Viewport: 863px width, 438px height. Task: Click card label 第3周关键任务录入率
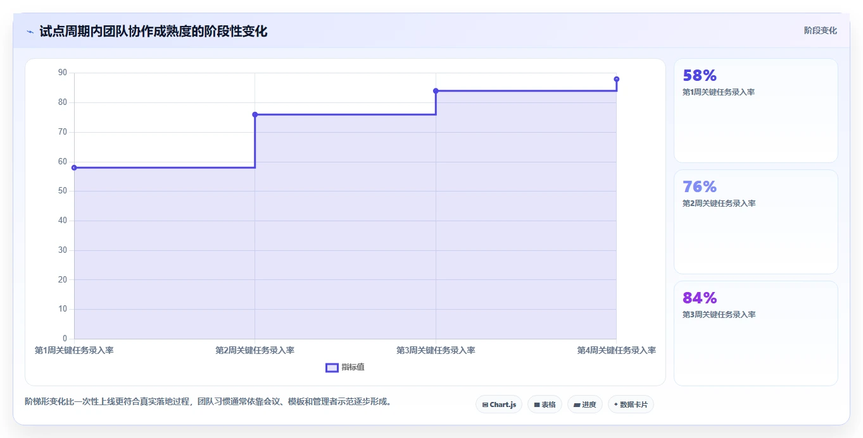pos(719,315)
